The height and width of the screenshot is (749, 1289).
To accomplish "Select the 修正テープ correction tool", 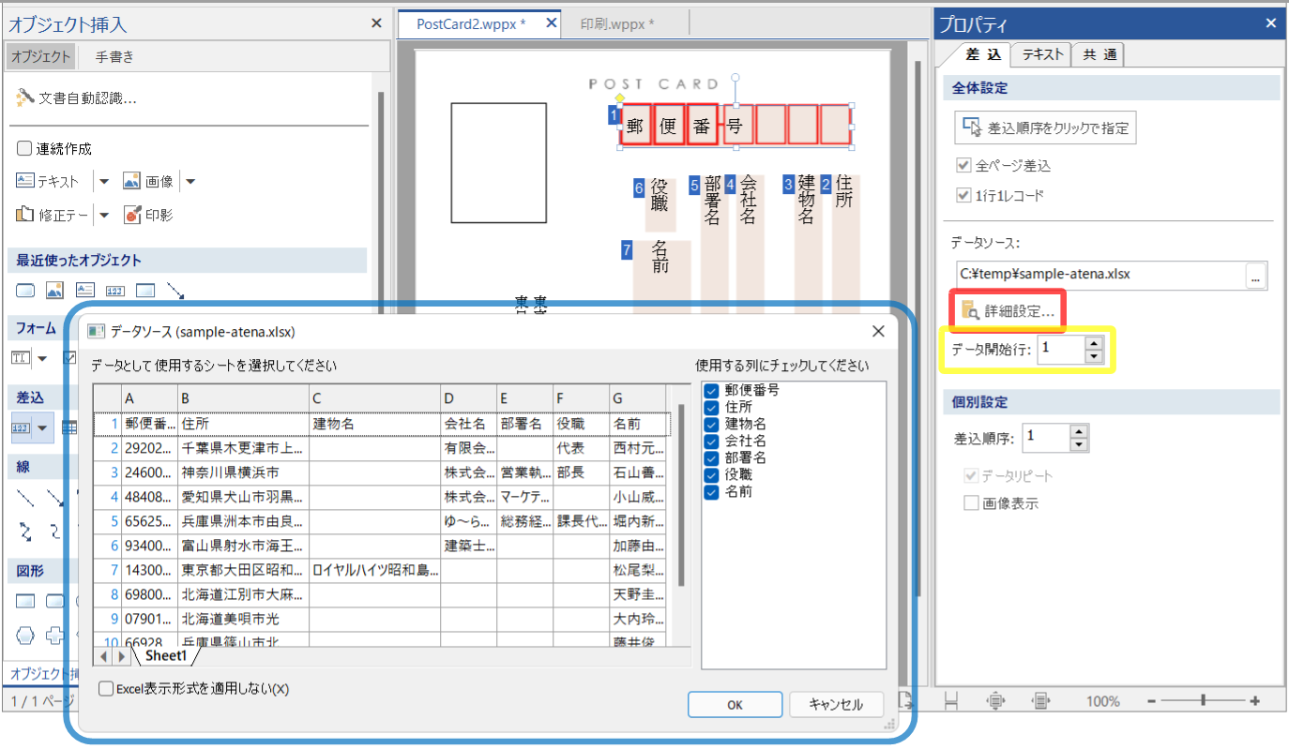I will click(x=53, y=215).
